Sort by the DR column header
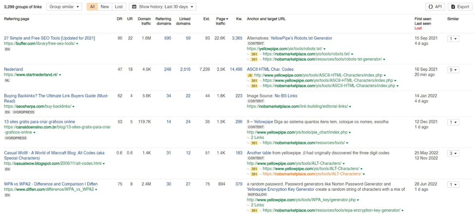 (x=118, y=18)
